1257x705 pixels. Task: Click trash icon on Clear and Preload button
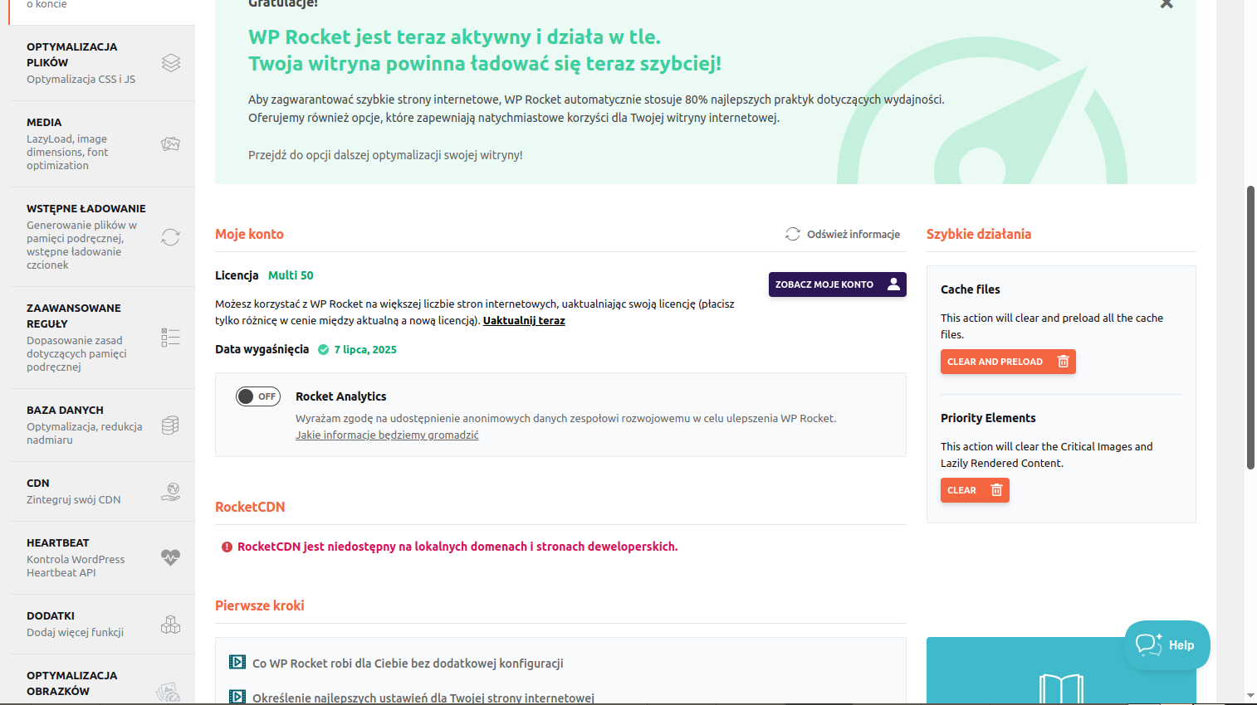coord(1063,362)
